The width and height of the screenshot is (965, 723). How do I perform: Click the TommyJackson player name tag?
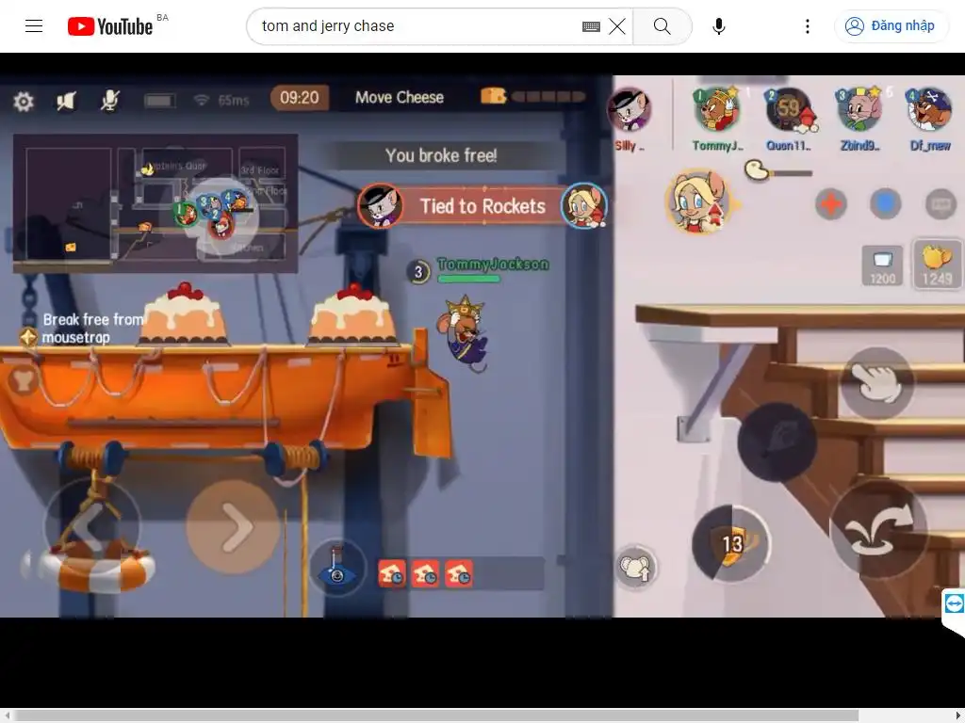[x=492, y=265]
